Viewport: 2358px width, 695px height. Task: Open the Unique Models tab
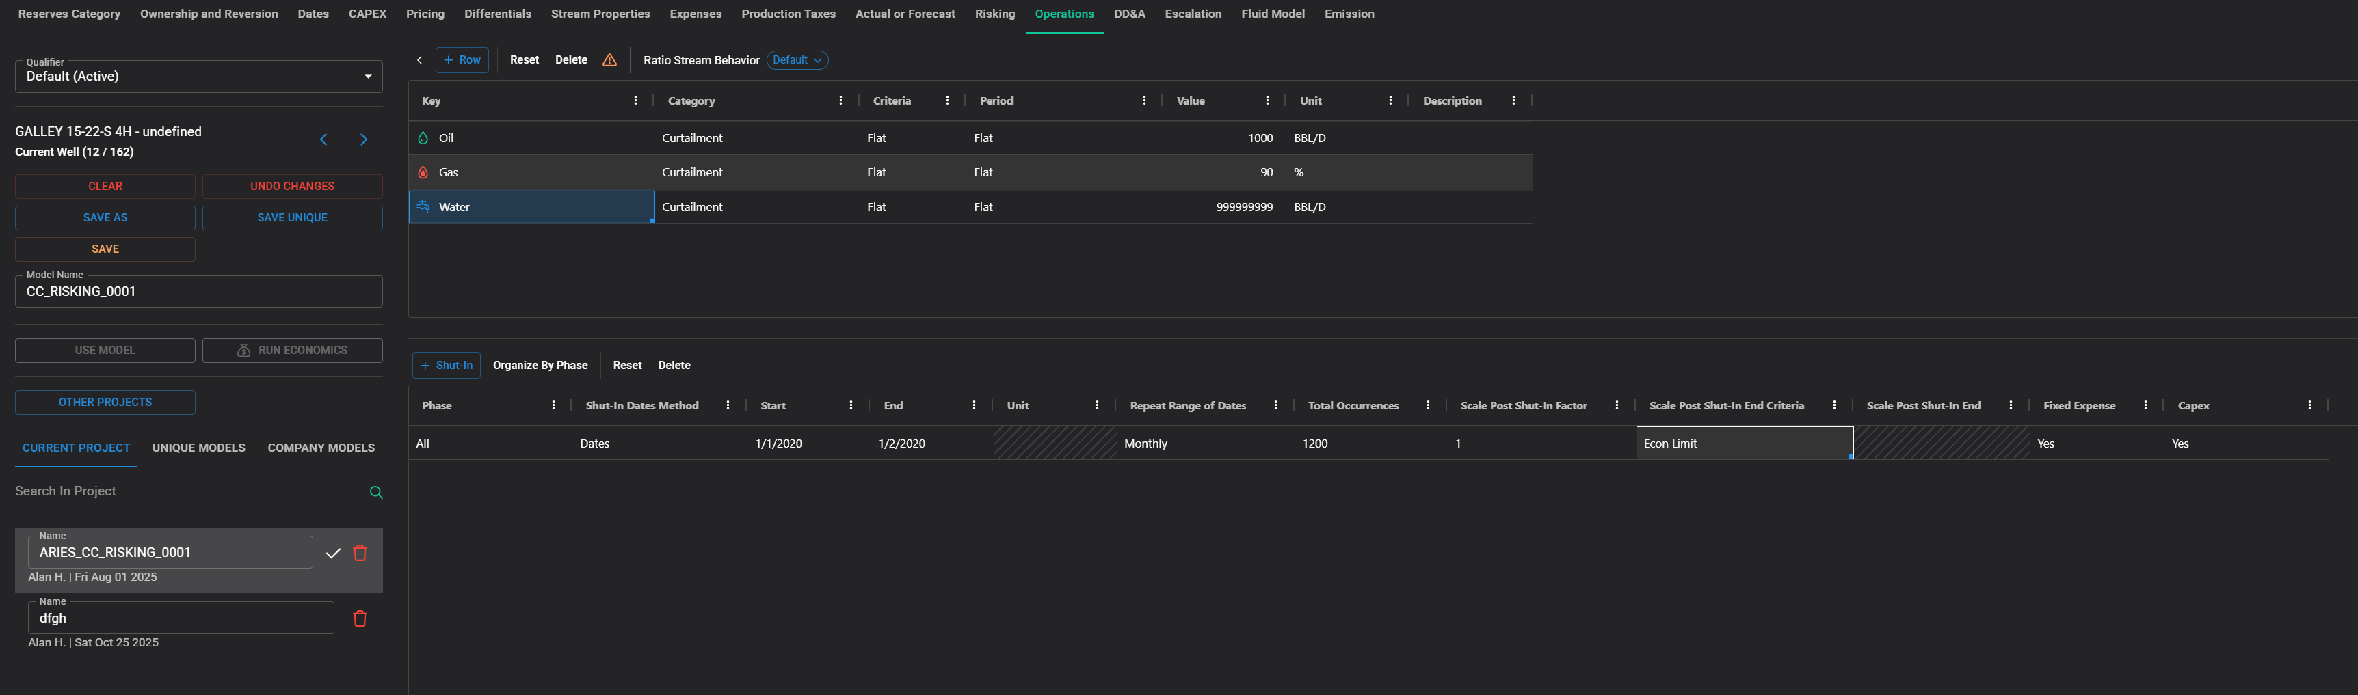click(198, 448)
